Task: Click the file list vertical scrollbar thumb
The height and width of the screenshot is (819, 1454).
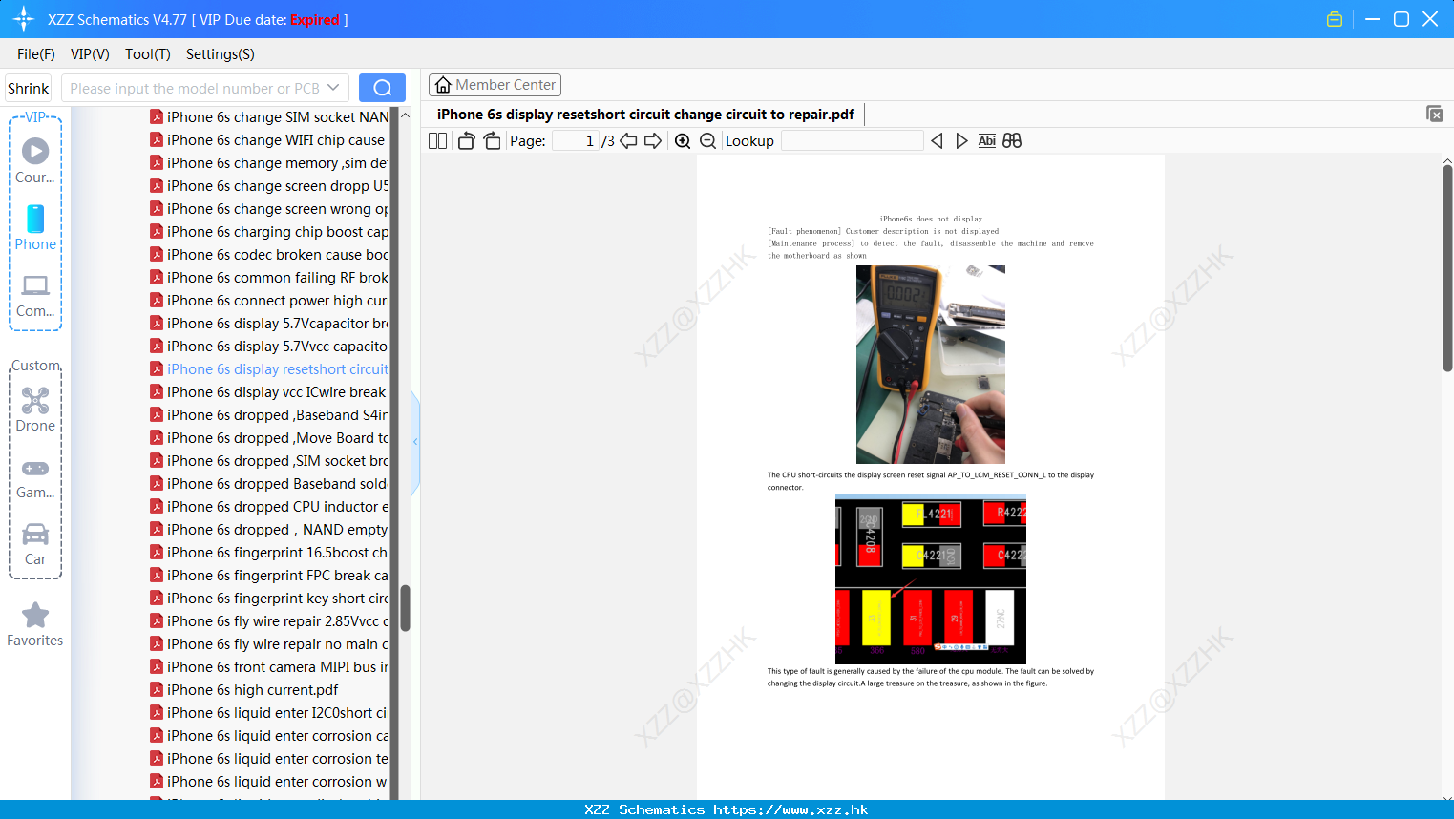Action: [405, 608]
